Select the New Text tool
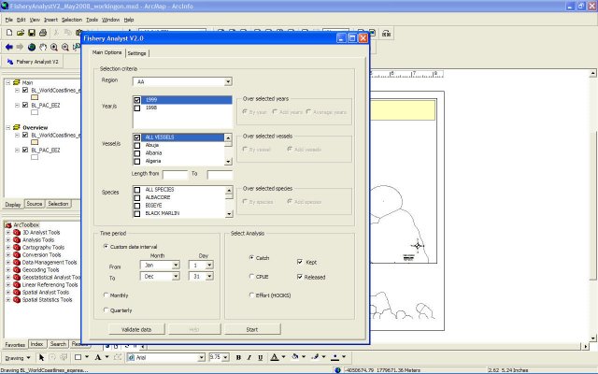598x374 pixels. point(98,357)
